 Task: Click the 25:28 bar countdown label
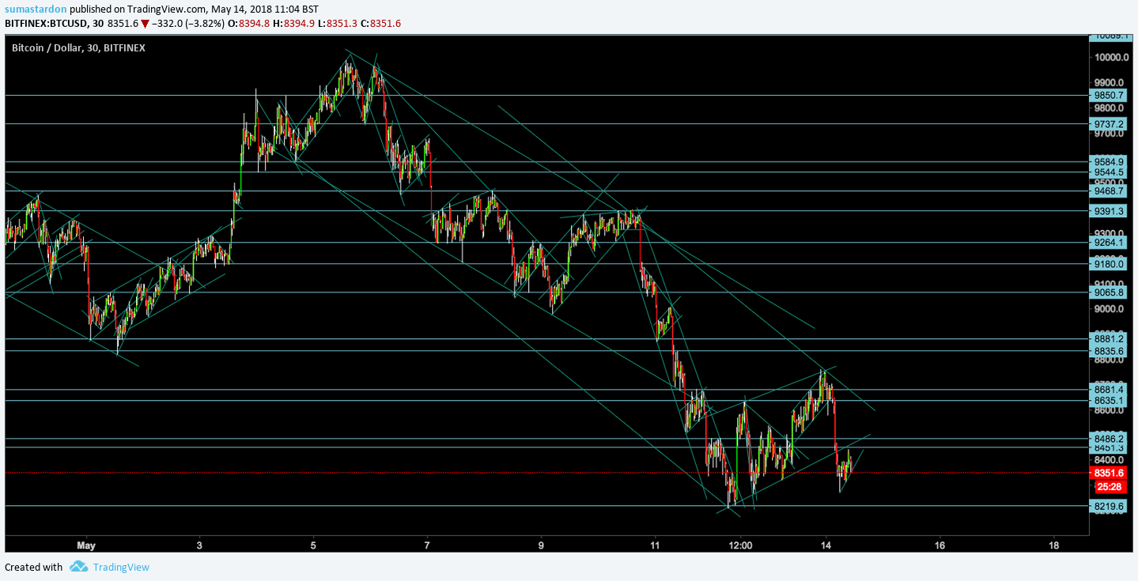[x=1109, y=486]
